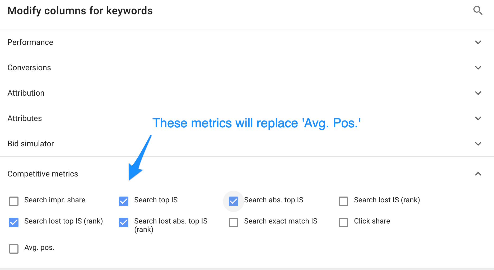This screenshot has height=270, width=494.
Task: Expand the Attributes section
Action: (x=478, y=118)
